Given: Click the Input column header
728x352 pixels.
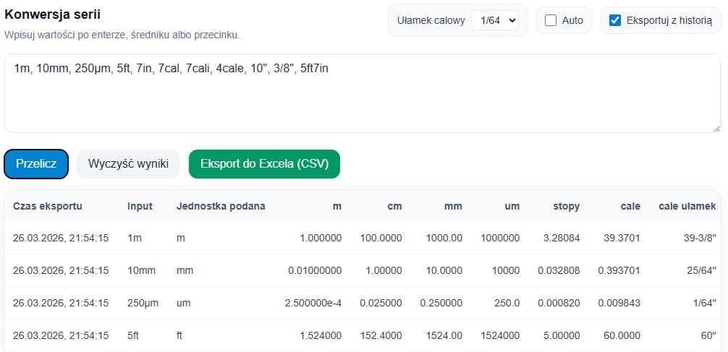Looking at the screenshot, I should coord(140,207).
